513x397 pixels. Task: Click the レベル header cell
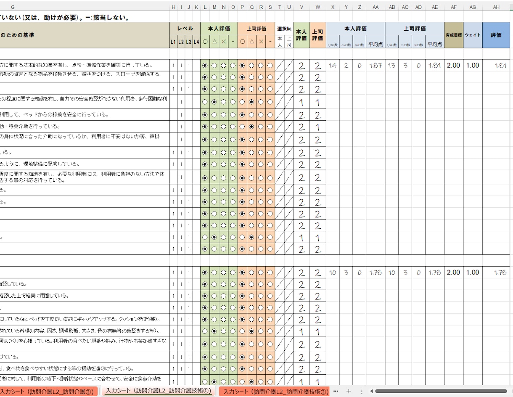[185, 29]
